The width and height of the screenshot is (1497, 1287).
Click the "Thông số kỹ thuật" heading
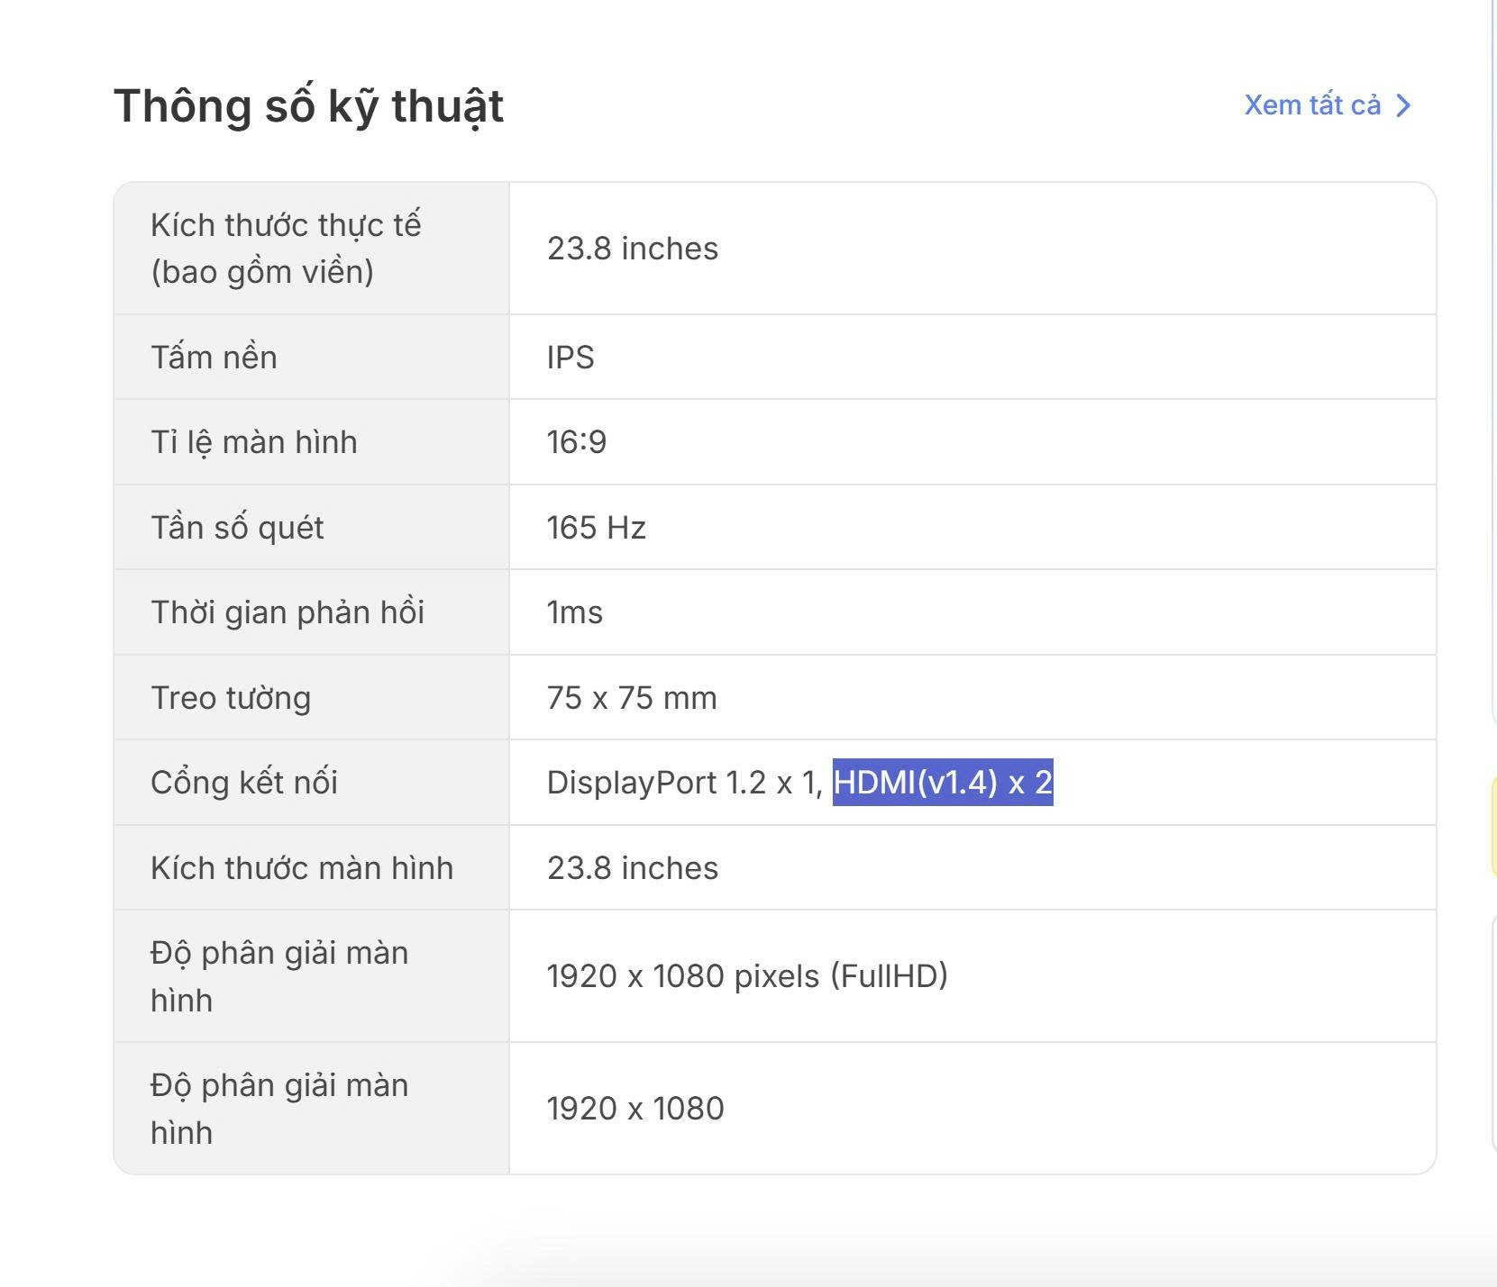coord(308,106)
